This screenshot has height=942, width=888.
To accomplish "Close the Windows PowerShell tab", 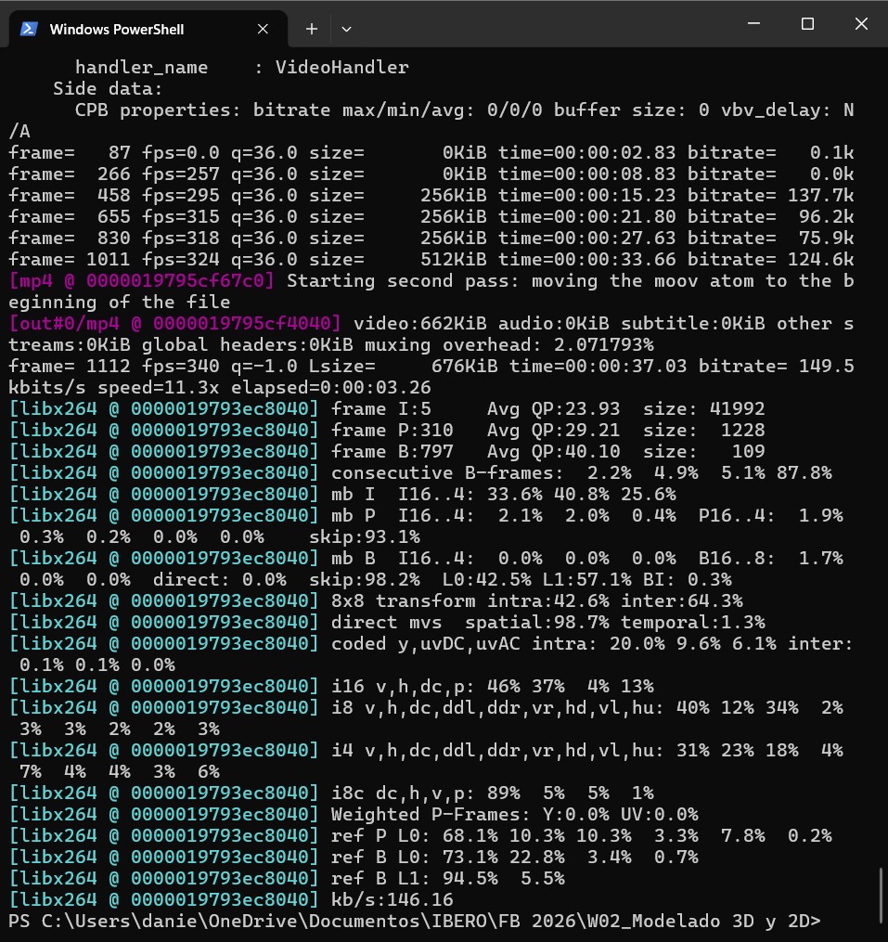I will tap(263, 29).
